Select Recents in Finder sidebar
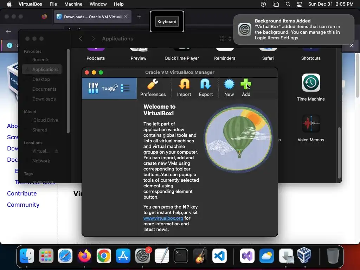Screen dimensions: 360x270 41,59
